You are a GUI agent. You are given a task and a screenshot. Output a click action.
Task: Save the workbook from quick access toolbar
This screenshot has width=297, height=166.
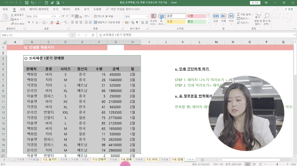coord(27,2)
